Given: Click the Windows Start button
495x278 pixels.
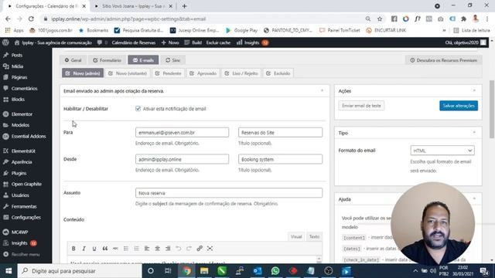Looking at the screenshot, I should point(9,271).
